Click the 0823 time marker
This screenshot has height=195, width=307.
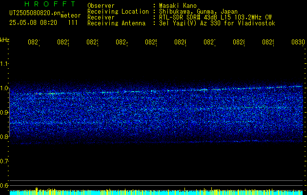[92, 42]
